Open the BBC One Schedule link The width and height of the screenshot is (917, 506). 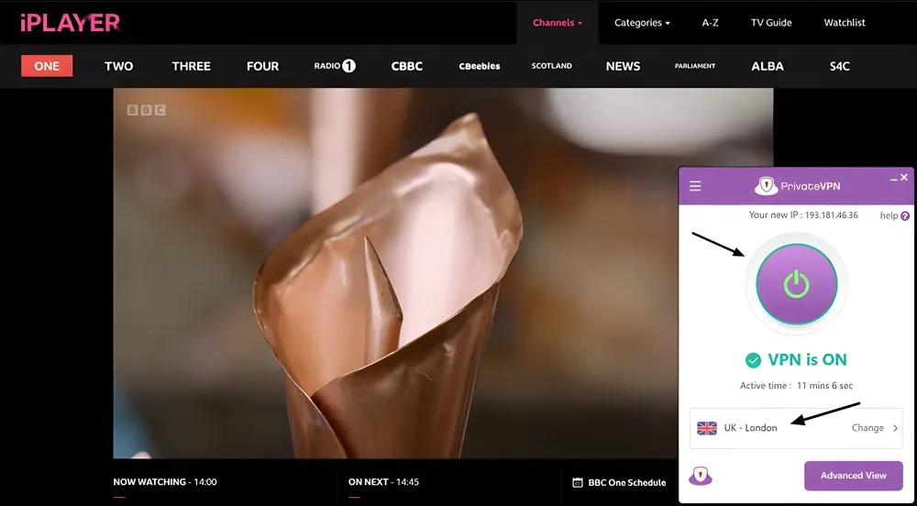click(627, 483)
